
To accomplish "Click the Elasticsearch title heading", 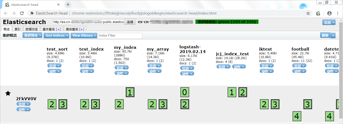I will 24,22.
